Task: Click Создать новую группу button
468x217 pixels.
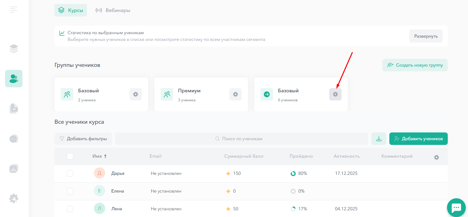Action: (x=415, y=65)
